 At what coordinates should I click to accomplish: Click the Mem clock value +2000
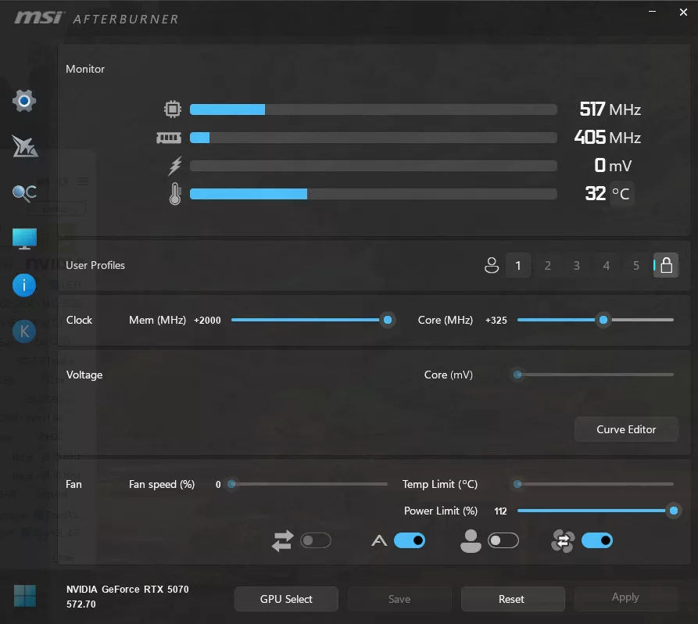tap(207, 321)
